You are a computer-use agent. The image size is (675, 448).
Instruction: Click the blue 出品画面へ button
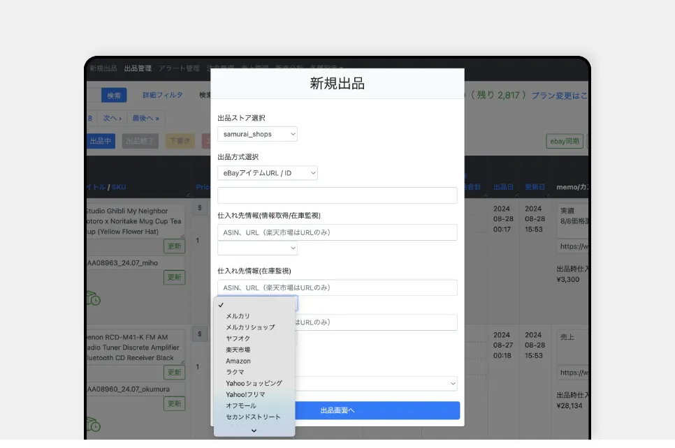coord(338,410)
